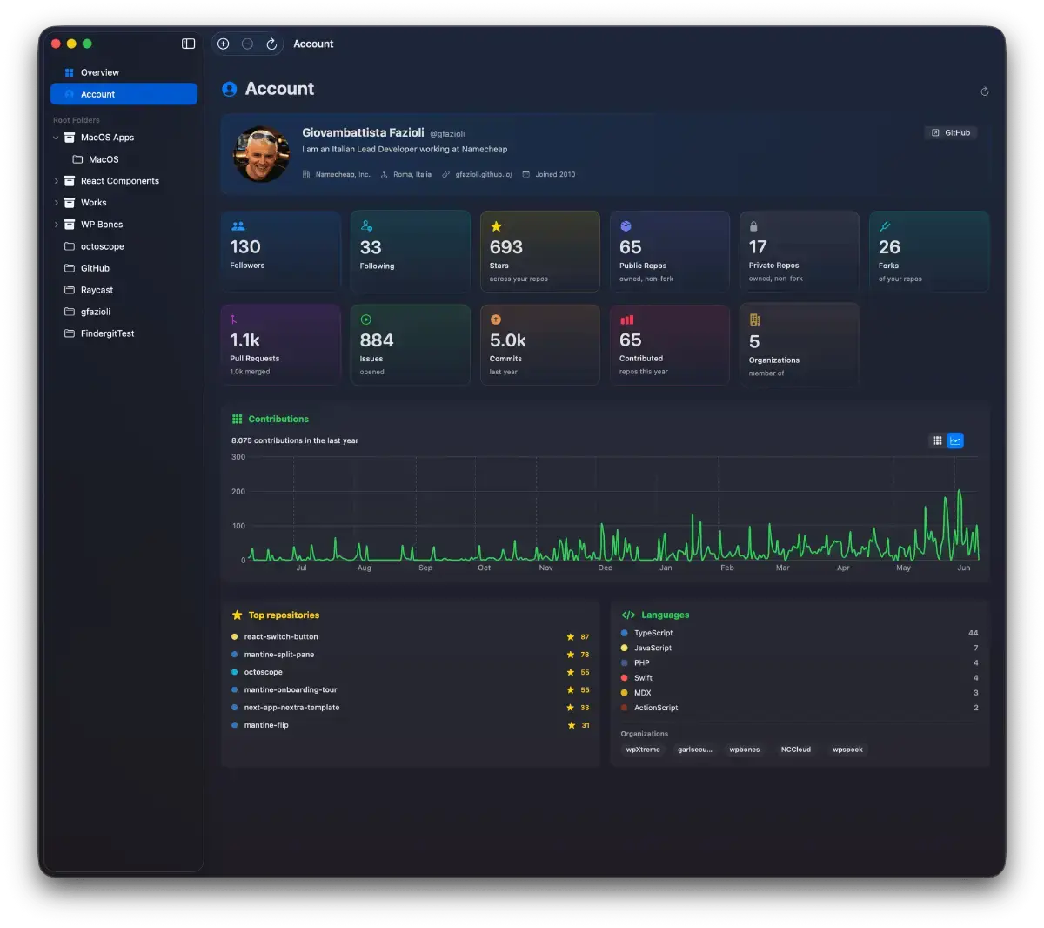Click the Languages code icon
The image size is (1044, 928).
[628, 615]
